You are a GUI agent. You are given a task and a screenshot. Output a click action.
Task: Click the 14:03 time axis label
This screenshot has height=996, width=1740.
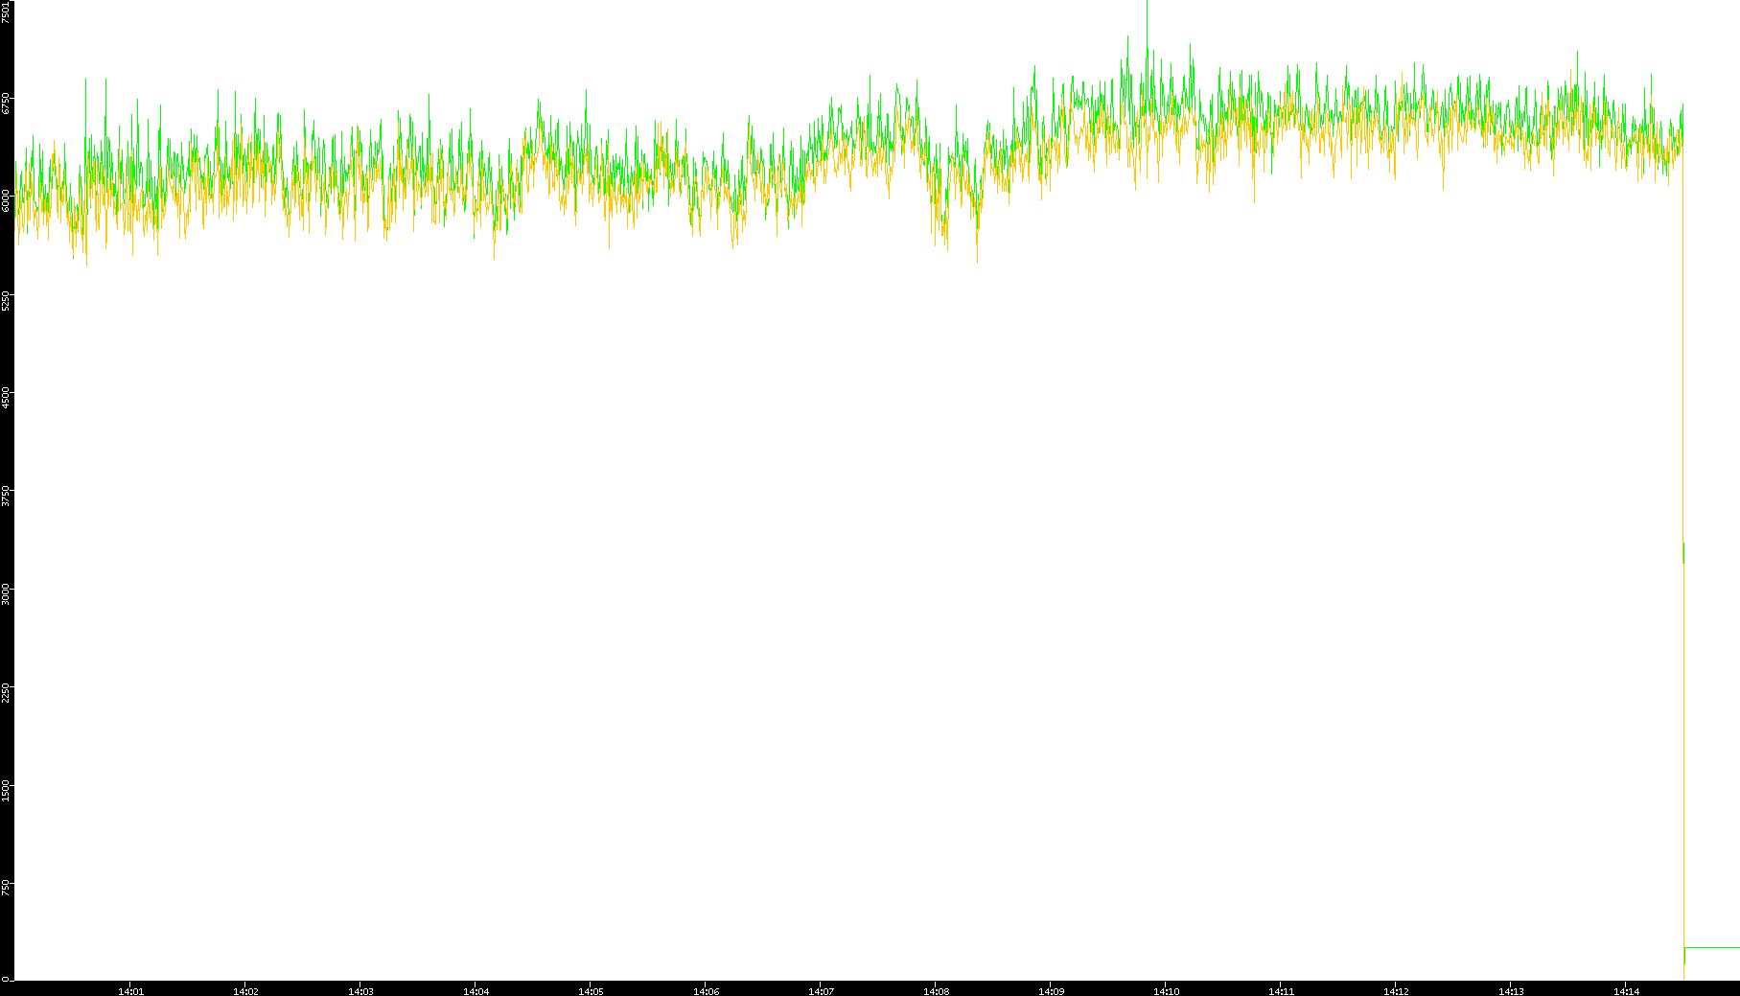(x=360, y=991)
